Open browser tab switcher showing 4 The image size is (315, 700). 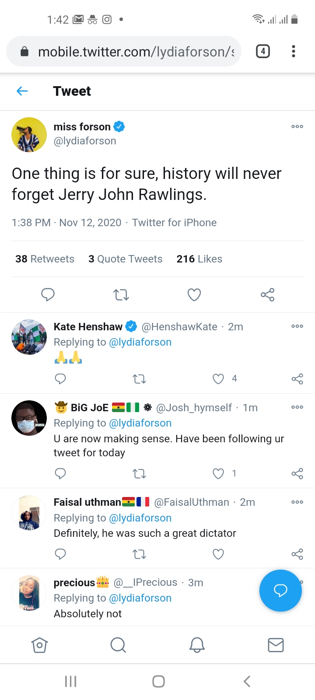pos(262,52)
